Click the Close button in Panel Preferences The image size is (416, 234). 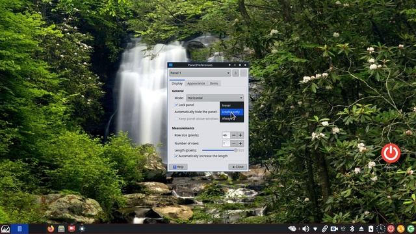click(238, 167)
